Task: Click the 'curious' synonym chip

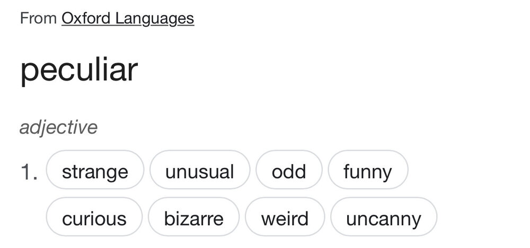Action: (x=94, y=218)
